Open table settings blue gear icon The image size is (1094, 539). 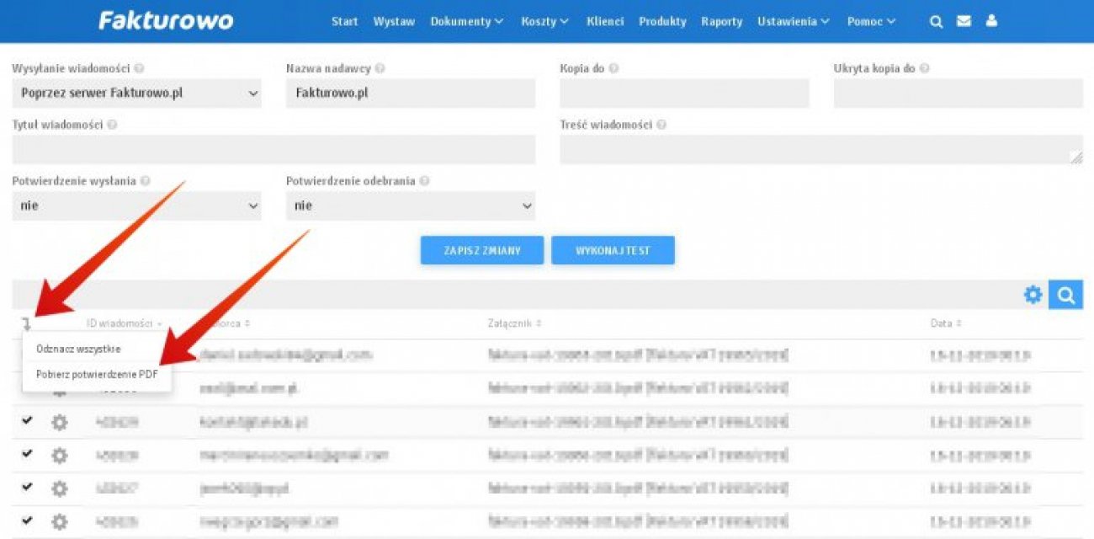[1033, 295]
